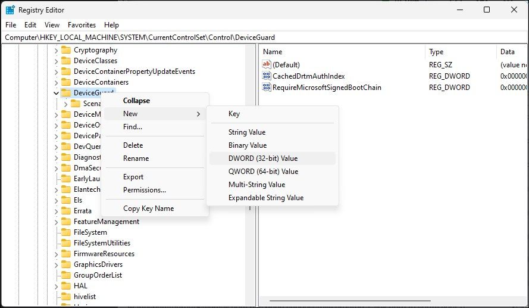This screenshot has width=529, height=308.
Task: Click the Registry Editor app icon in title bar
Action: click(x=10, y=10)
